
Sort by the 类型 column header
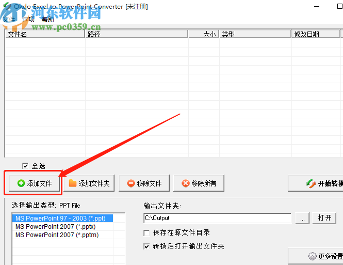pos(255,34)
